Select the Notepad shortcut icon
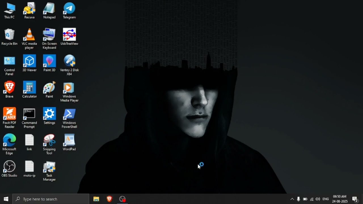 49,10
